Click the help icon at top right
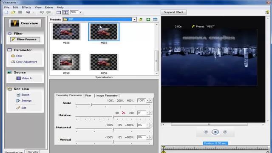Screen dimensions: 272x153 [267, 12]
